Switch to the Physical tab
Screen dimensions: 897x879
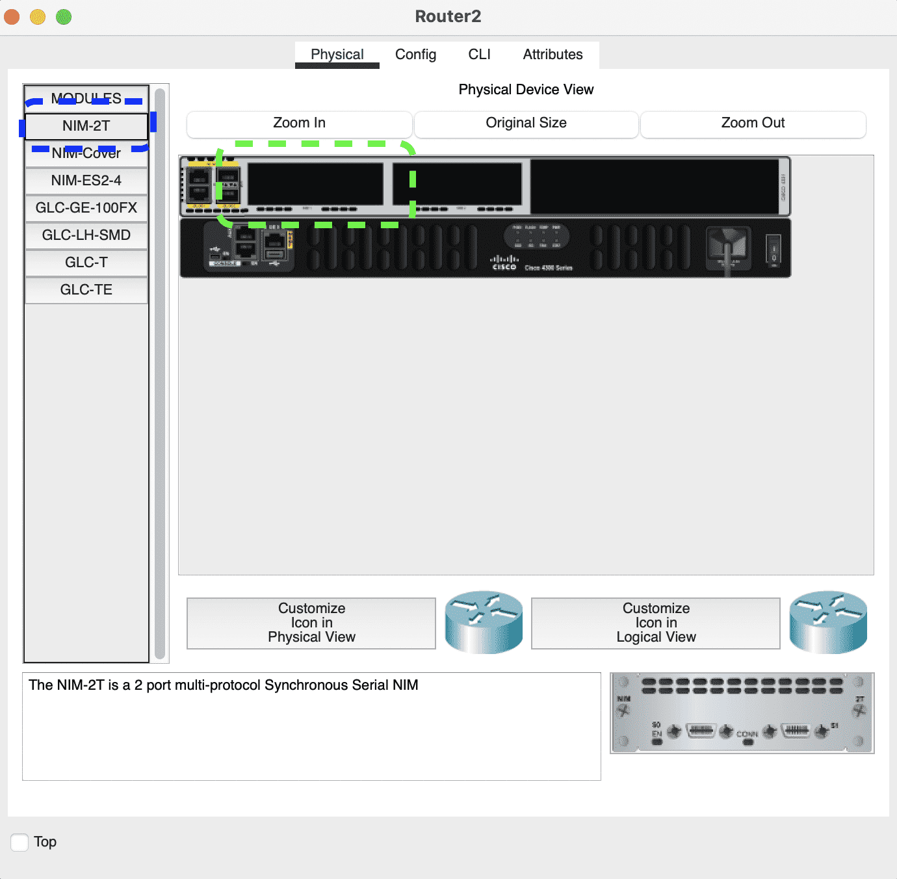point(337,55)
